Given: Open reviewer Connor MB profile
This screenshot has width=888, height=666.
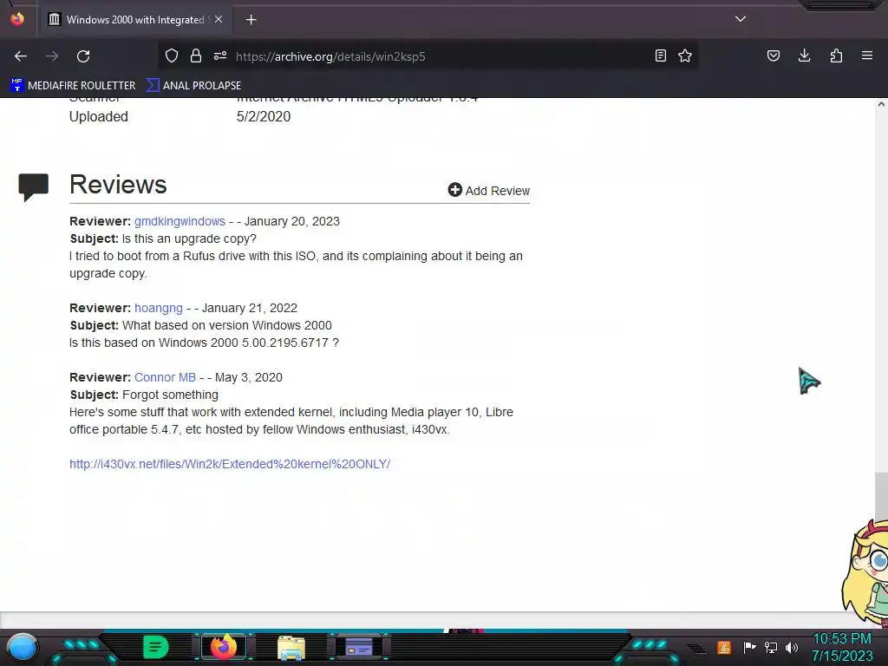Looking at the screenshot, I should pos(165,377).
